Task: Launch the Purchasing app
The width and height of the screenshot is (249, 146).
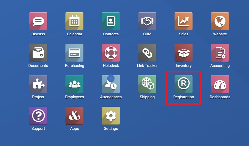Action: coord(74,53)
